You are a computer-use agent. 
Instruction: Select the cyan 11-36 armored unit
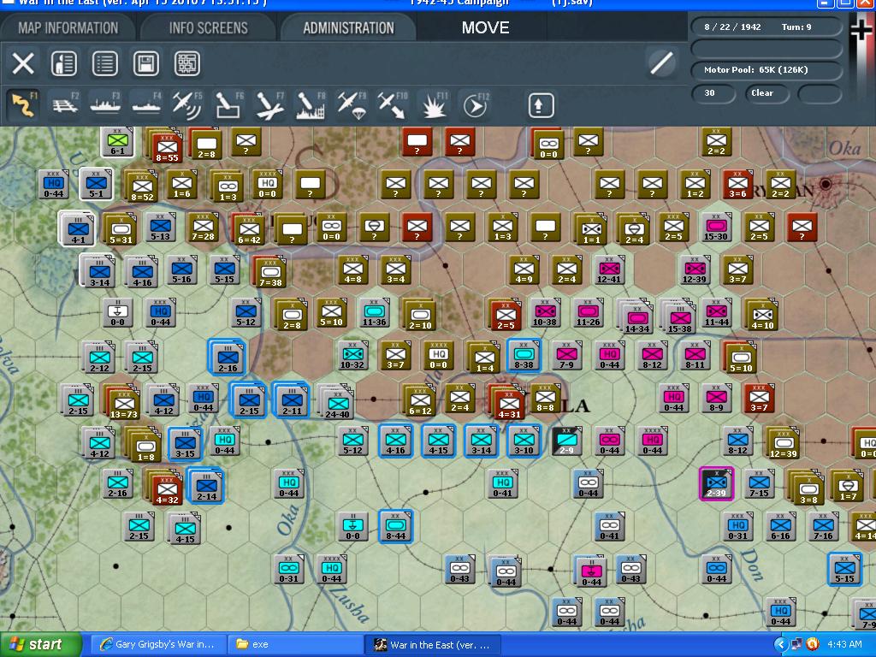[375, 312]
